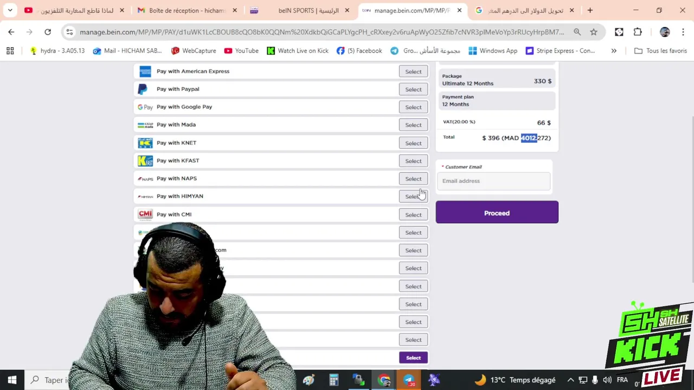694x390 pixels.
Task: Open a new browser tab
Action: coord(589,10)
